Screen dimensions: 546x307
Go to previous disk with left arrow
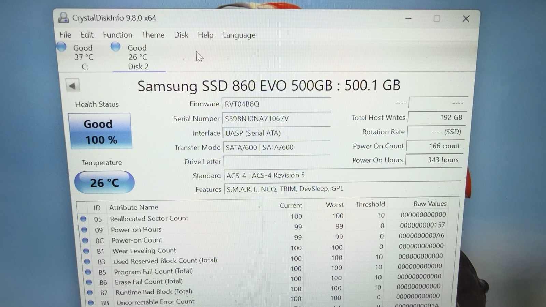point(72,86)
